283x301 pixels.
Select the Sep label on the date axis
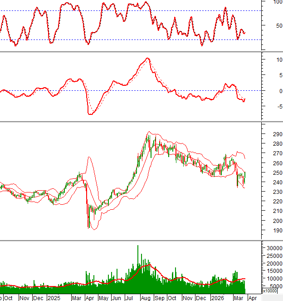pyautogui.click(x=160, y=298)
